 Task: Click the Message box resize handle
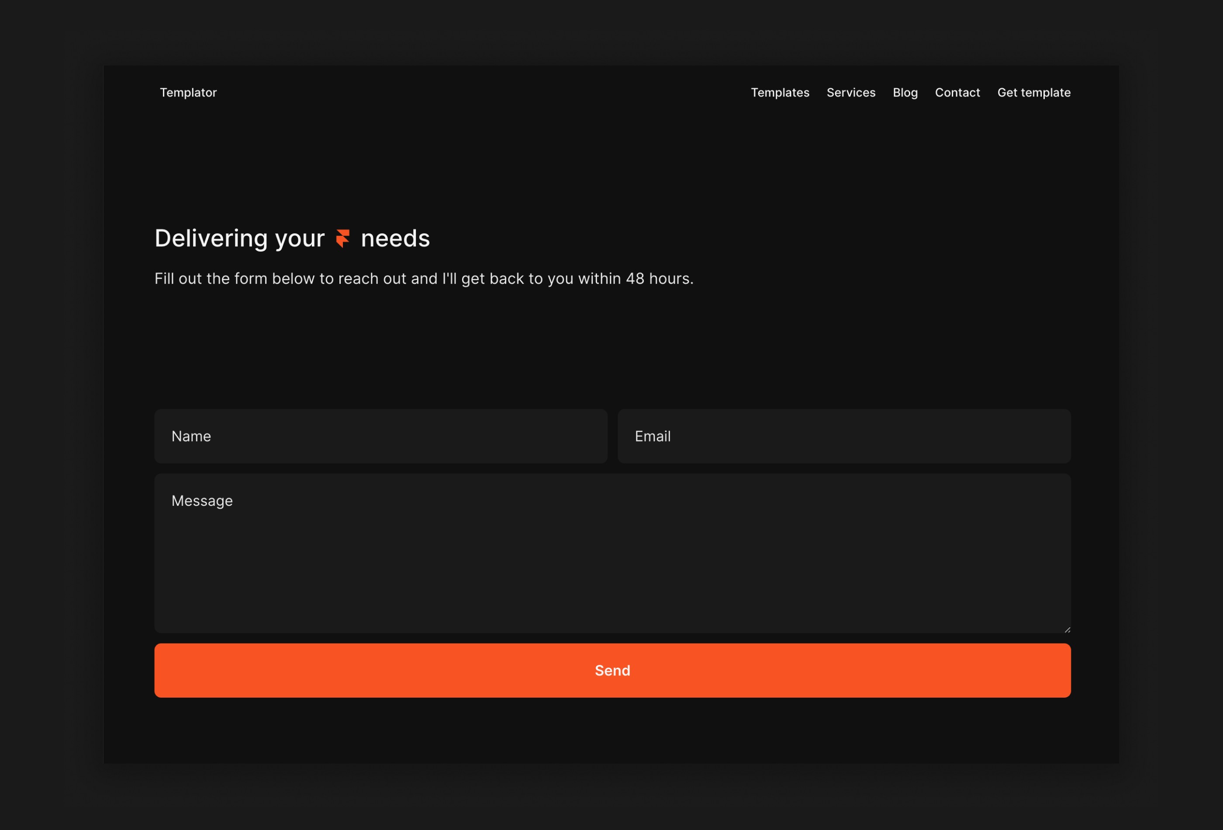[1067, 629]
